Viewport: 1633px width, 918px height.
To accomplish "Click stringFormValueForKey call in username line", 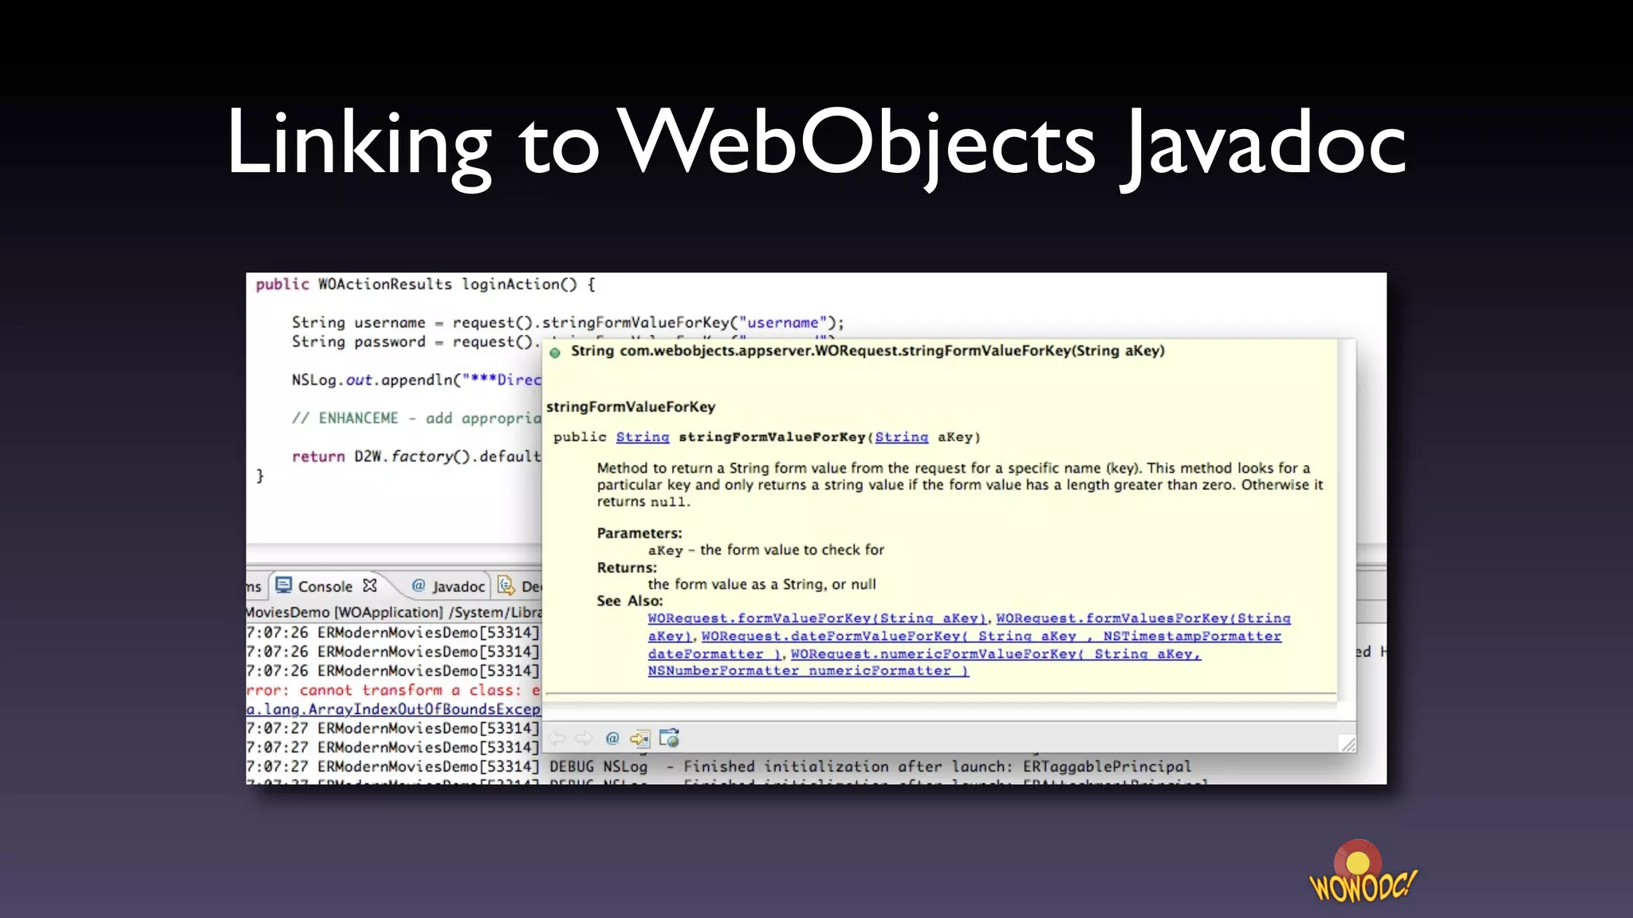I will (x=635, y=323).
